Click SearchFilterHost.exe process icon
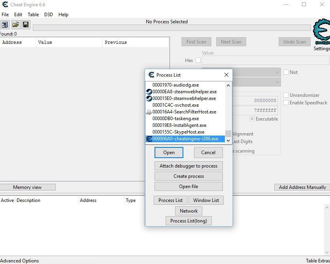The width and height of the screenshot is (330, 264). pos(149,112)
